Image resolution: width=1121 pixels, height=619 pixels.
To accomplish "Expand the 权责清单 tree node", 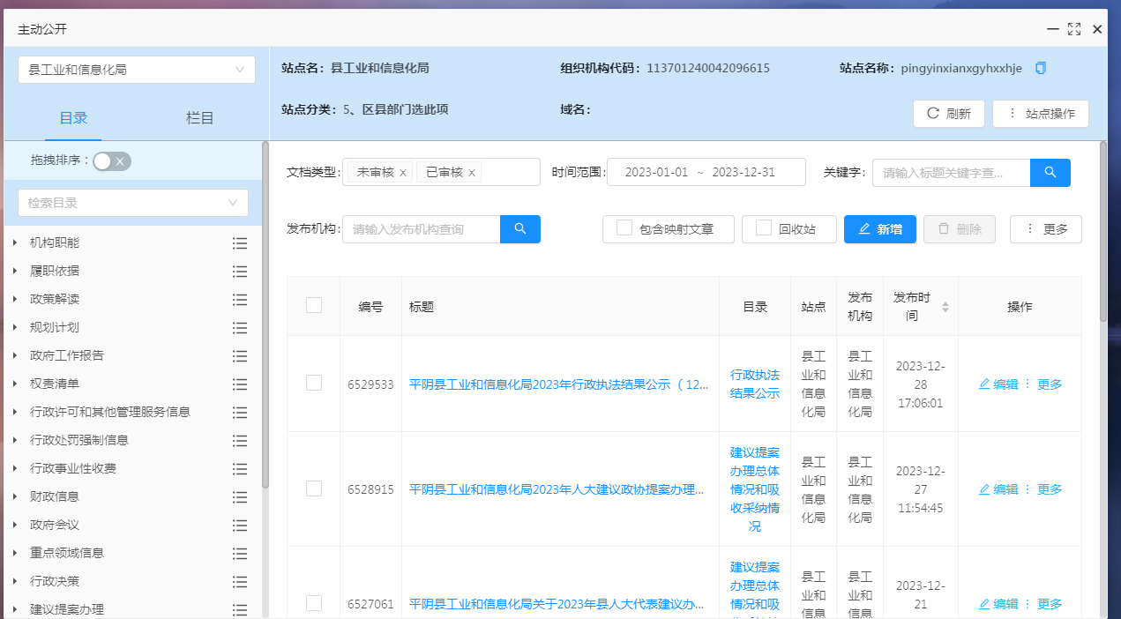I will [15, 384].
